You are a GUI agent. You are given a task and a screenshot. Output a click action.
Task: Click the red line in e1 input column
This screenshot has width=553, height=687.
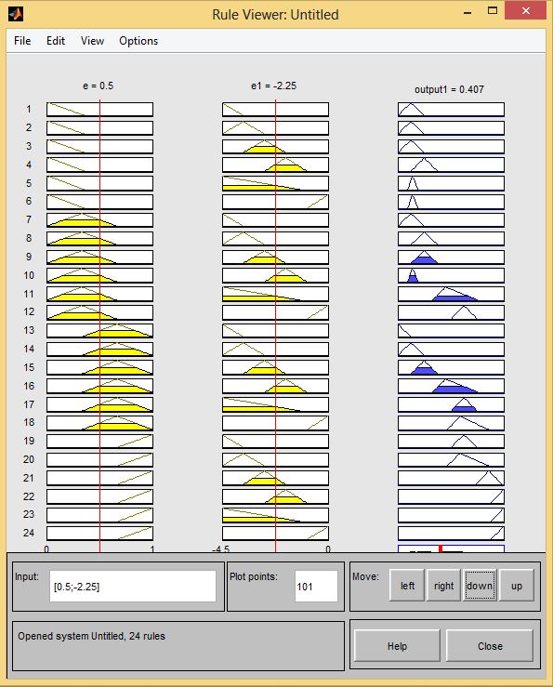[x=276, y=325]
